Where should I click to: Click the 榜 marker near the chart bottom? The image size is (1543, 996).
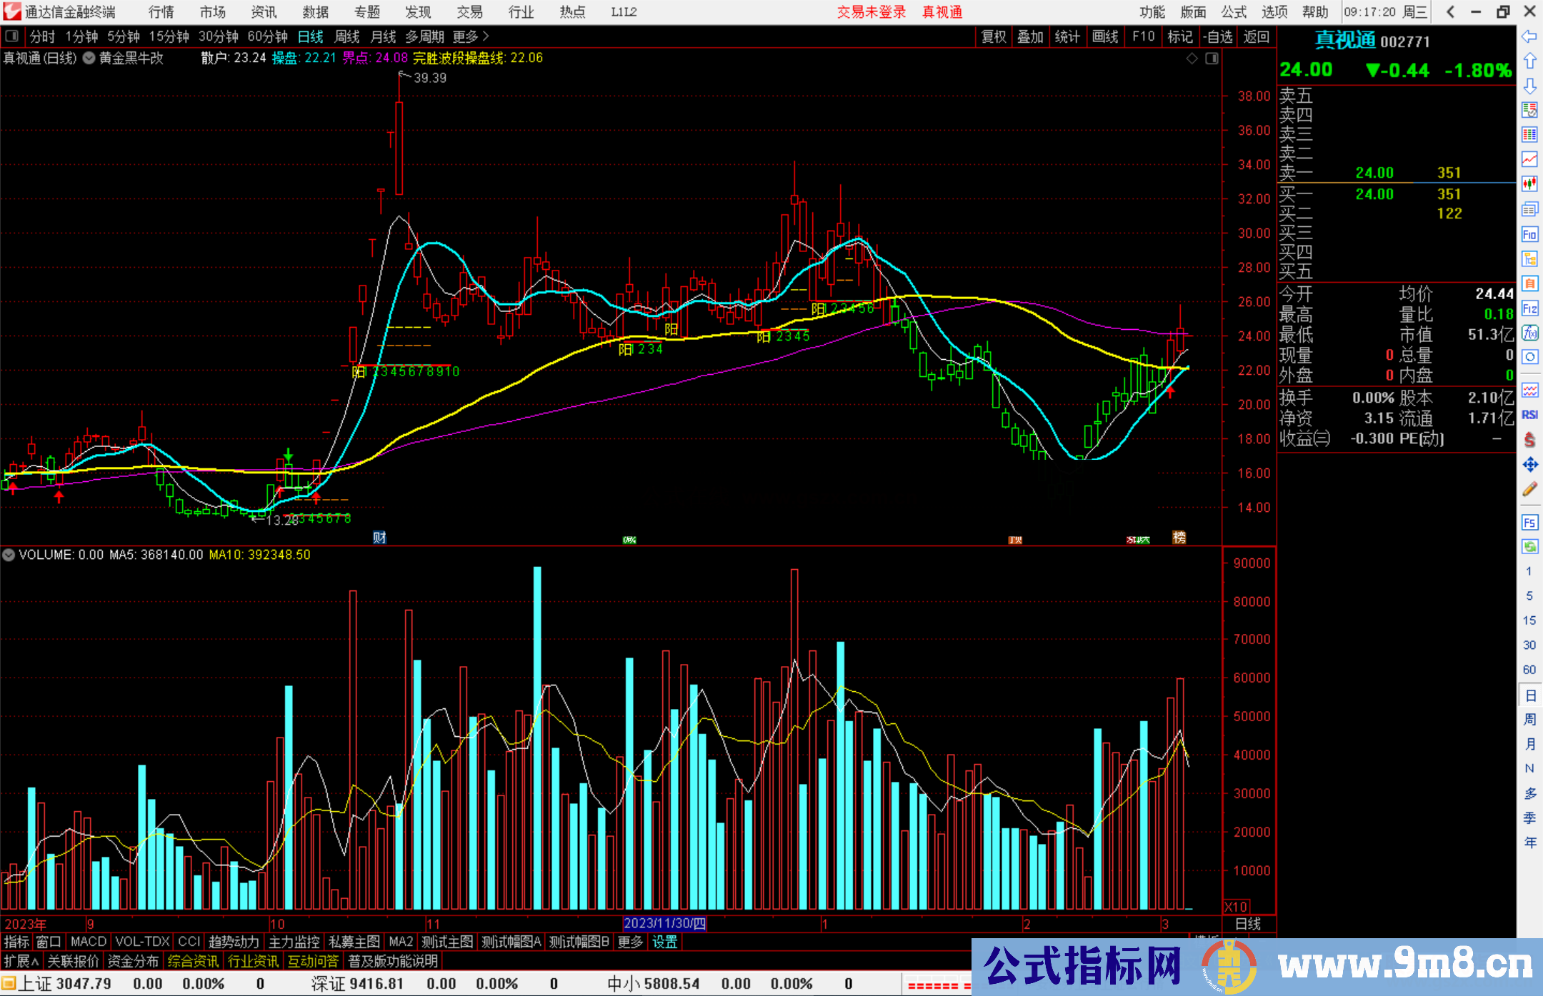coord(1179,537)
